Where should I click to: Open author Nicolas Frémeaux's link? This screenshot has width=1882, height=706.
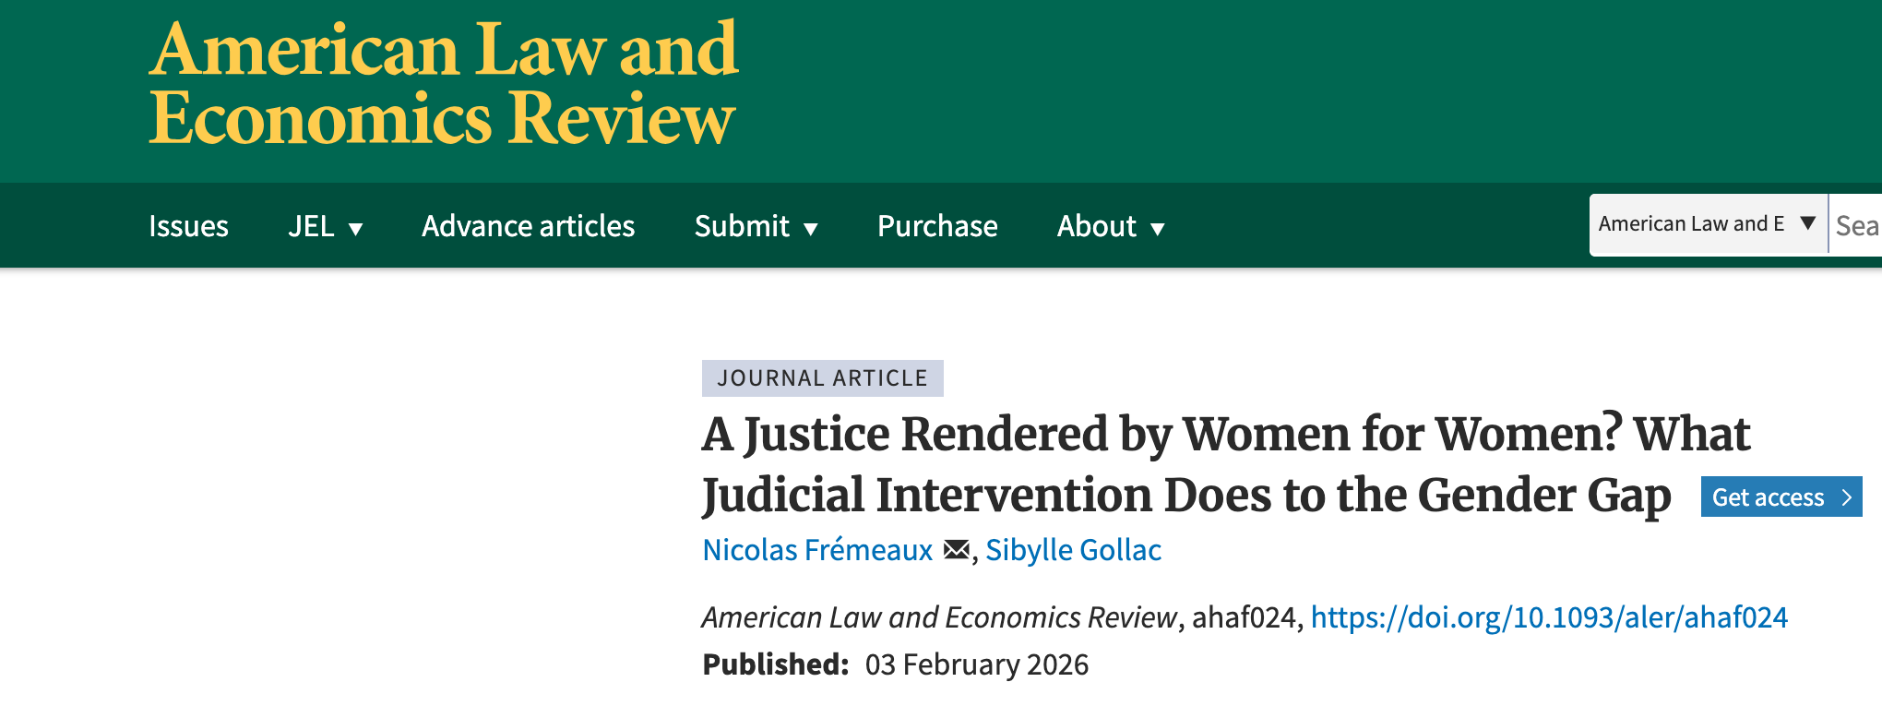[x=817, y=550]
